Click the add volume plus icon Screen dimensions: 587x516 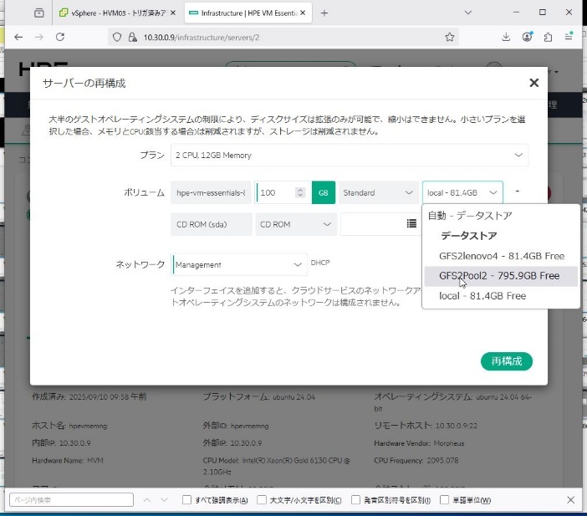click(x=518, y=192)
